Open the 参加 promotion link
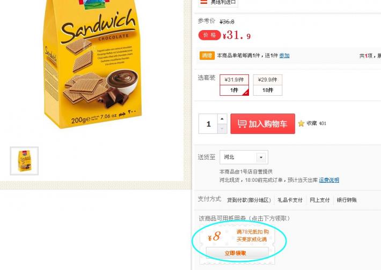381x270 pixels. click(x=284, y=56)
